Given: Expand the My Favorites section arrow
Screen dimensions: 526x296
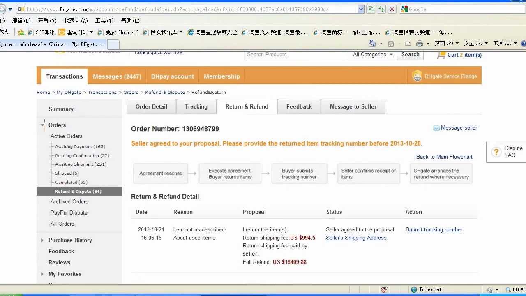Looking at the screenshot, I should [42, 274].
